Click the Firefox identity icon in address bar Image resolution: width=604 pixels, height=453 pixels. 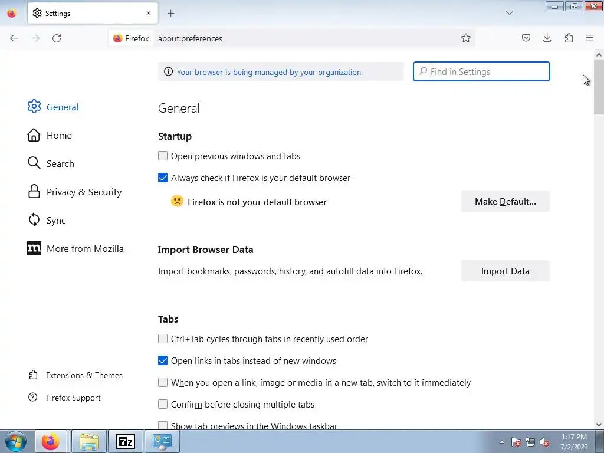coord(131,38)
